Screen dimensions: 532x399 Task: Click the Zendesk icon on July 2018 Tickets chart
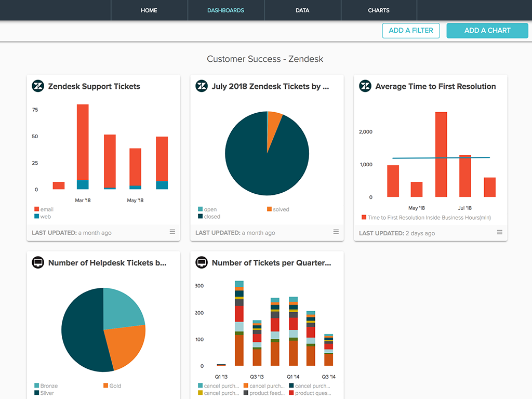tap(201, 86)
